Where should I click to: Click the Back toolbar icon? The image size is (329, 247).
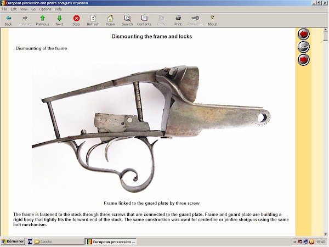tap(8, 20)
